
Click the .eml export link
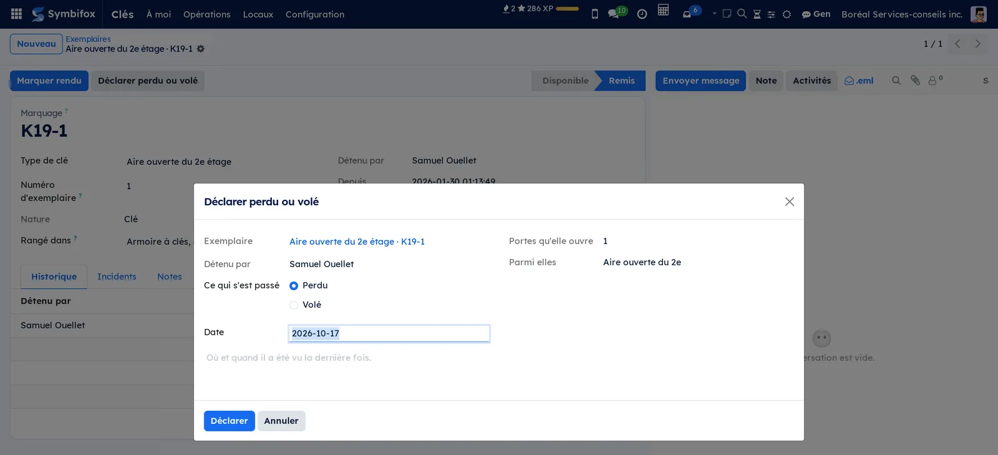(859, 81)
